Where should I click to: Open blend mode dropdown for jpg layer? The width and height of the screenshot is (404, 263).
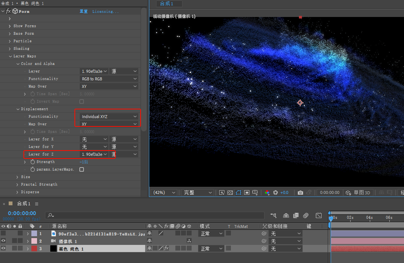212,234
